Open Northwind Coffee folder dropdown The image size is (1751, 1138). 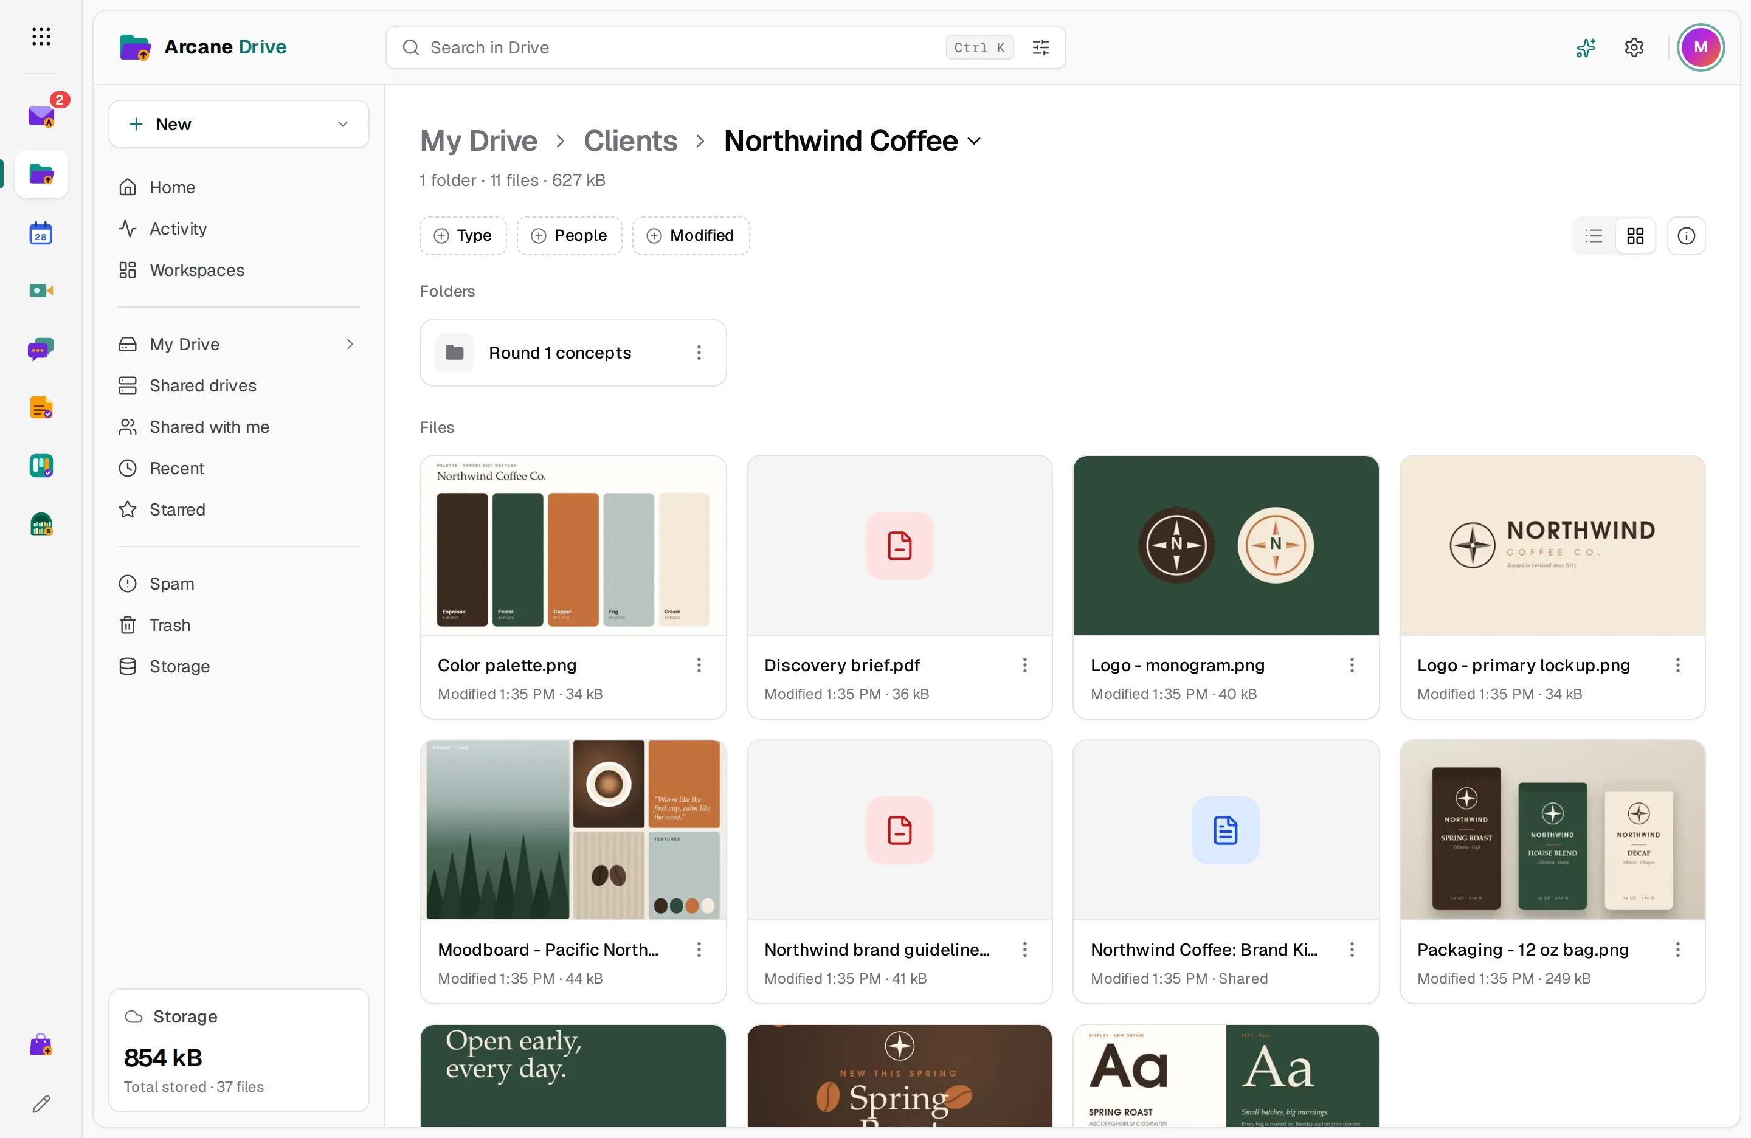point(974,140)
